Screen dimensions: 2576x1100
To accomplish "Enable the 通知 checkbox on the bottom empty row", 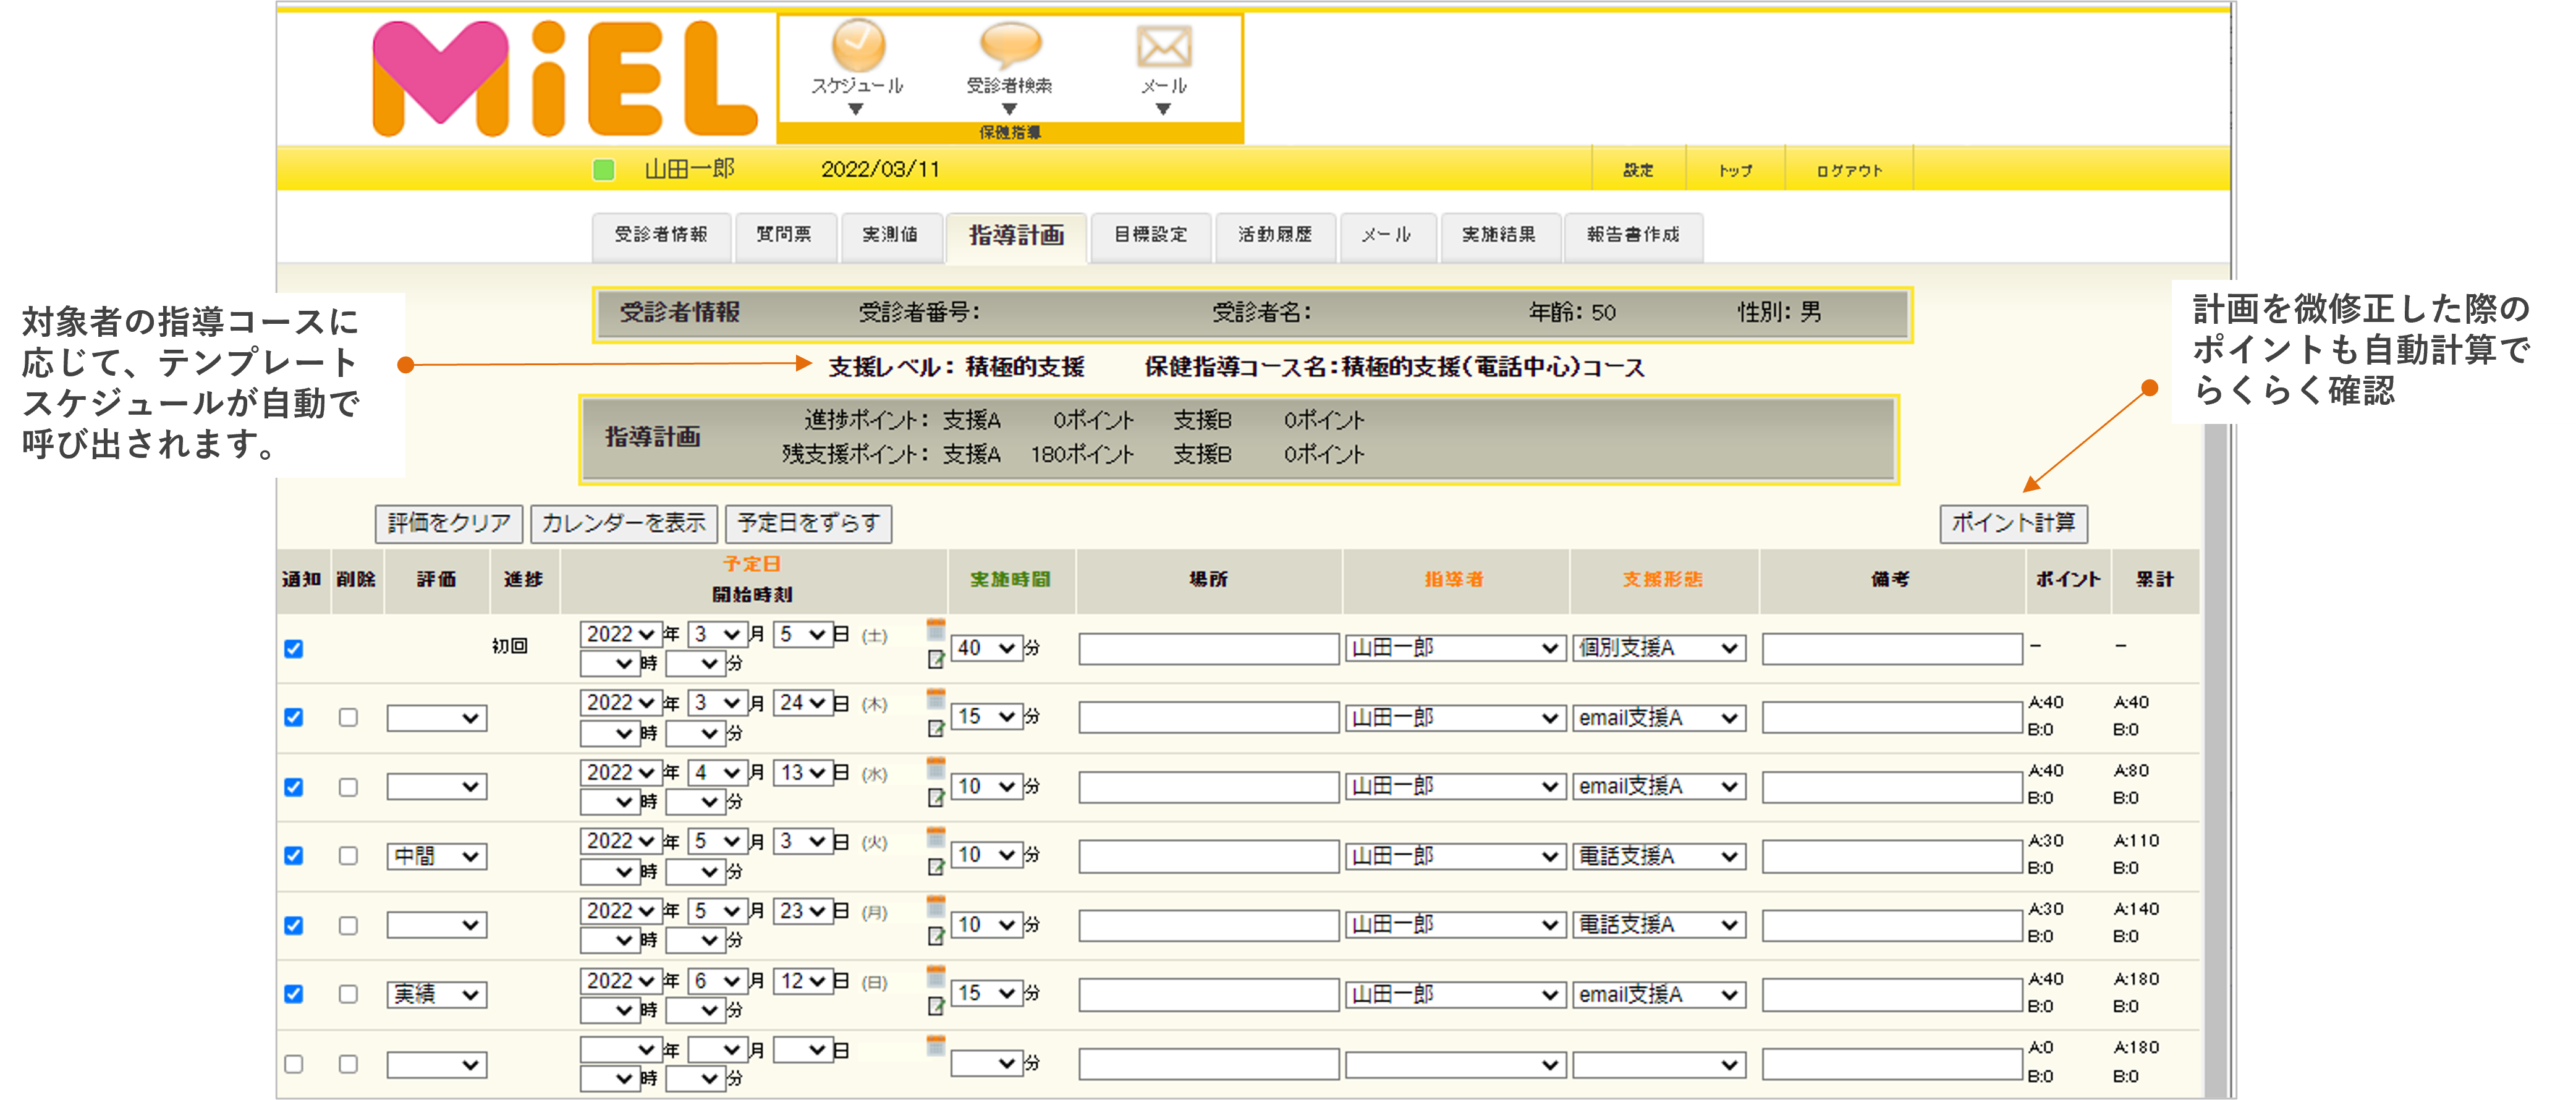I will [x=293, y=1064].
